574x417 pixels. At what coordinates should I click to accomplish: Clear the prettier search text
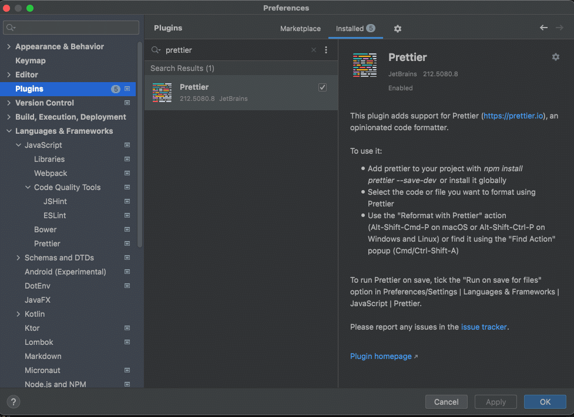tap(314, 50)
